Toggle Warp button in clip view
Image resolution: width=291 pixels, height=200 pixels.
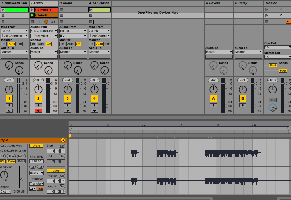[x=36, y=146]
